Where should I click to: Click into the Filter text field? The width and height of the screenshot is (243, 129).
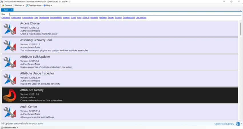[x=125, y=14]
